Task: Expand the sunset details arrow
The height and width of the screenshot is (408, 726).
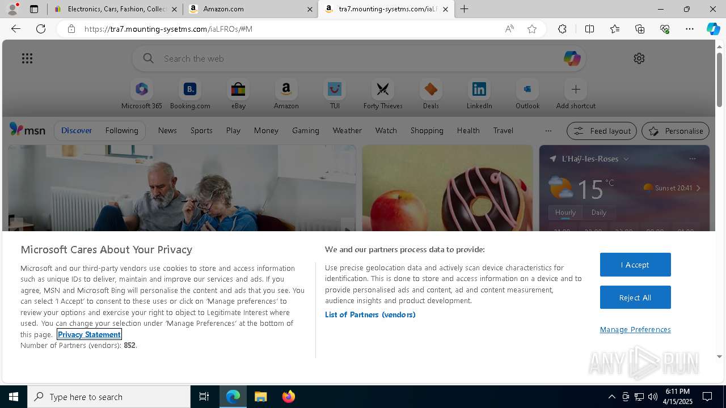Action: pyautogui.click(x=698, y=188)
